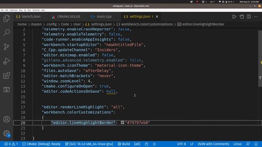This screenshot has width=262, height=147.
Task: Open the Source Control view
Action: point(7,47)
